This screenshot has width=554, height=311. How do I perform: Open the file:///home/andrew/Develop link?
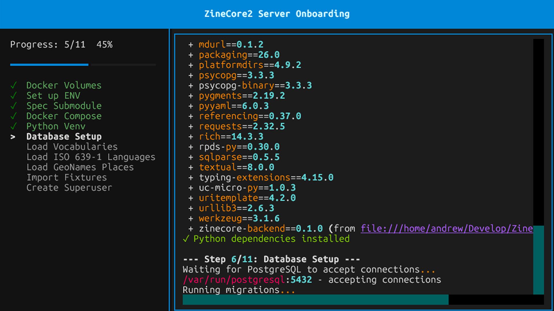pos(446,228)
